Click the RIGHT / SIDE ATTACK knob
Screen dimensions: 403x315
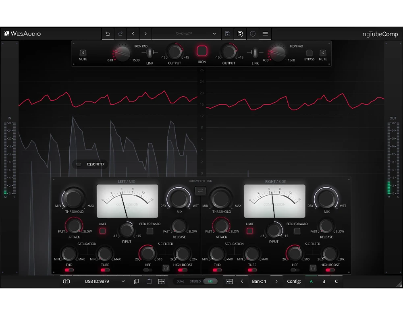(x=221, y=226)
